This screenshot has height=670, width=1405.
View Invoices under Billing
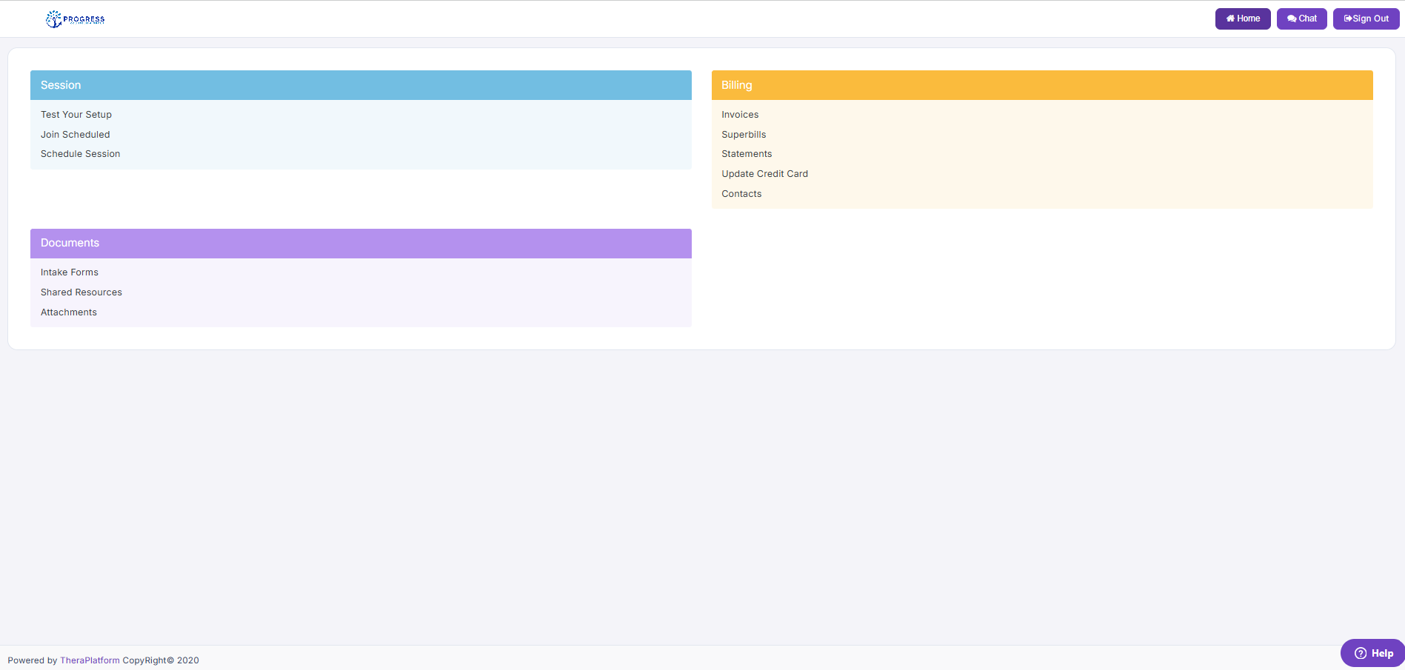(x=740, y=115)
